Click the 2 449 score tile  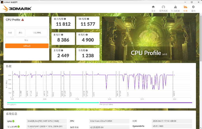click(x=63, y=54)
